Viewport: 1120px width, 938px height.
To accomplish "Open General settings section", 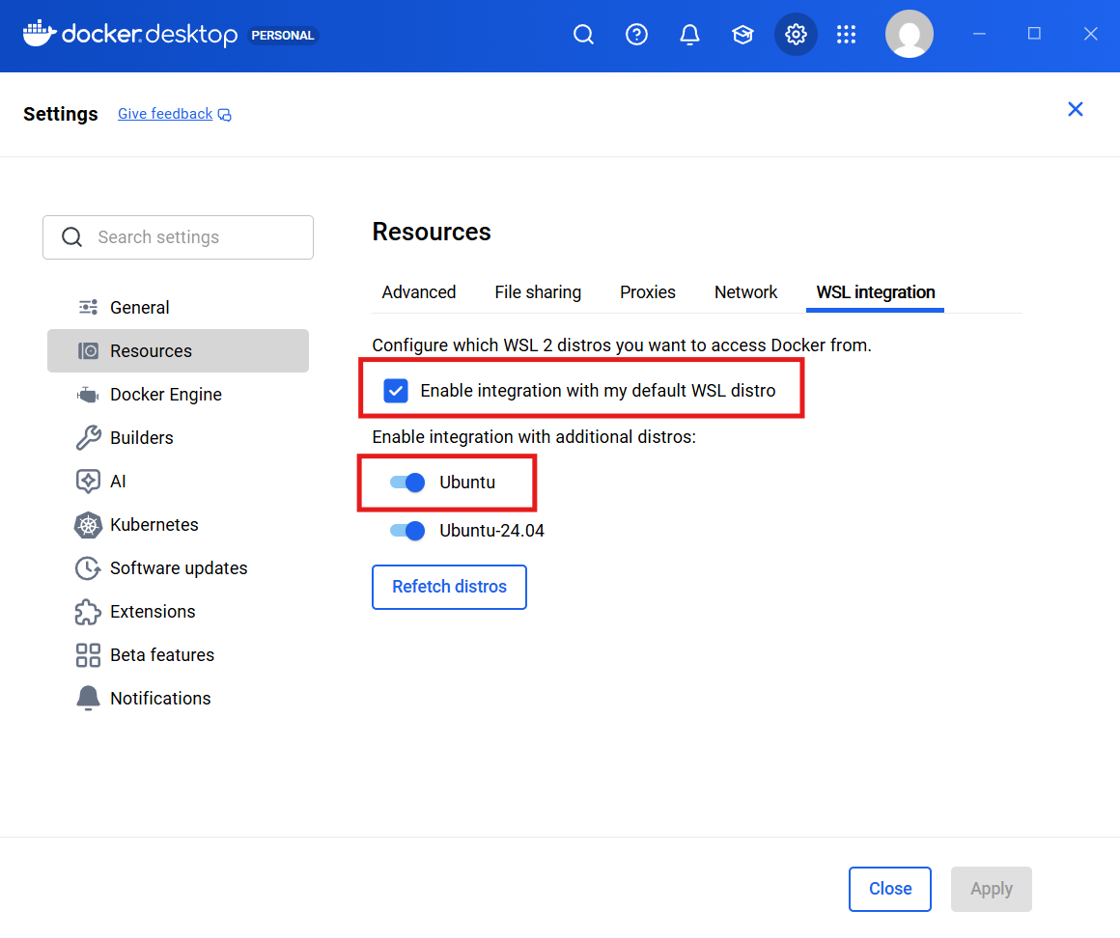I will [178, 308].
